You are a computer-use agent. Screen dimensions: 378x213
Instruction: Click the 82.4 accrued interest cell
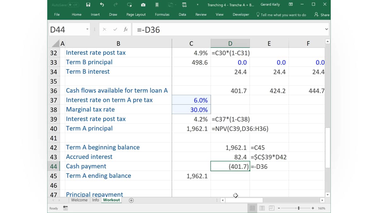pyautogui.click(x=230, y=157)
